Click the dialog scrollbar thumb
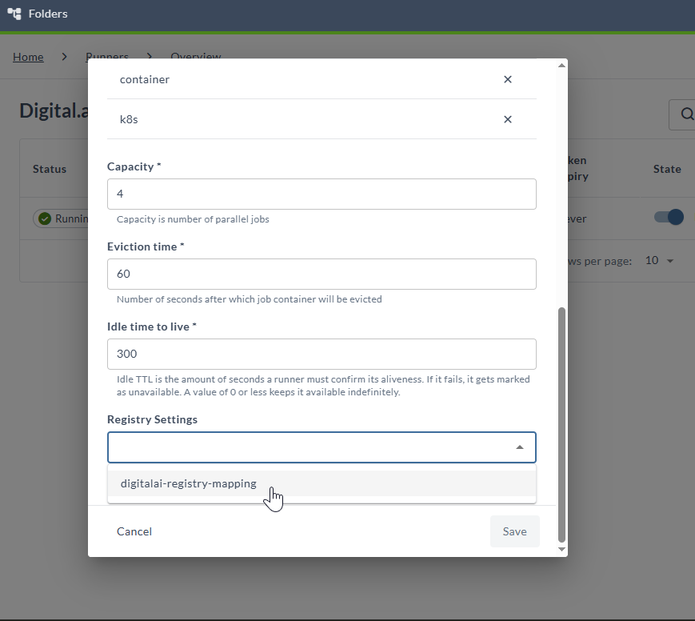 (x=561, y=424)
